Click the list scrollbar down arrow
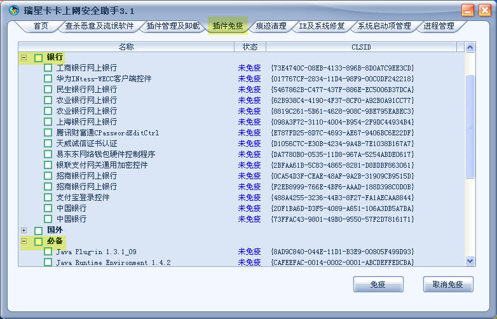 point(470,261)
